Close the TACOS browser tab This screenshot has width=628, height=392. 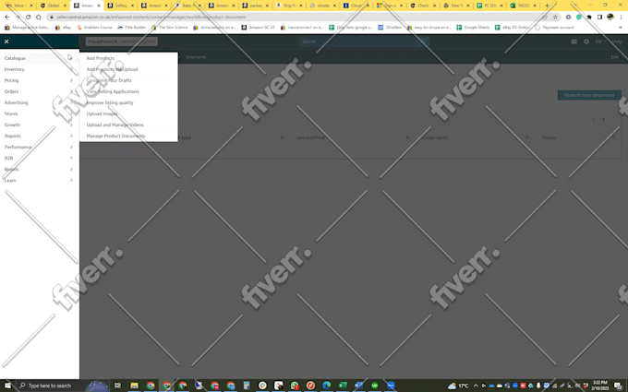pos(535,6)
